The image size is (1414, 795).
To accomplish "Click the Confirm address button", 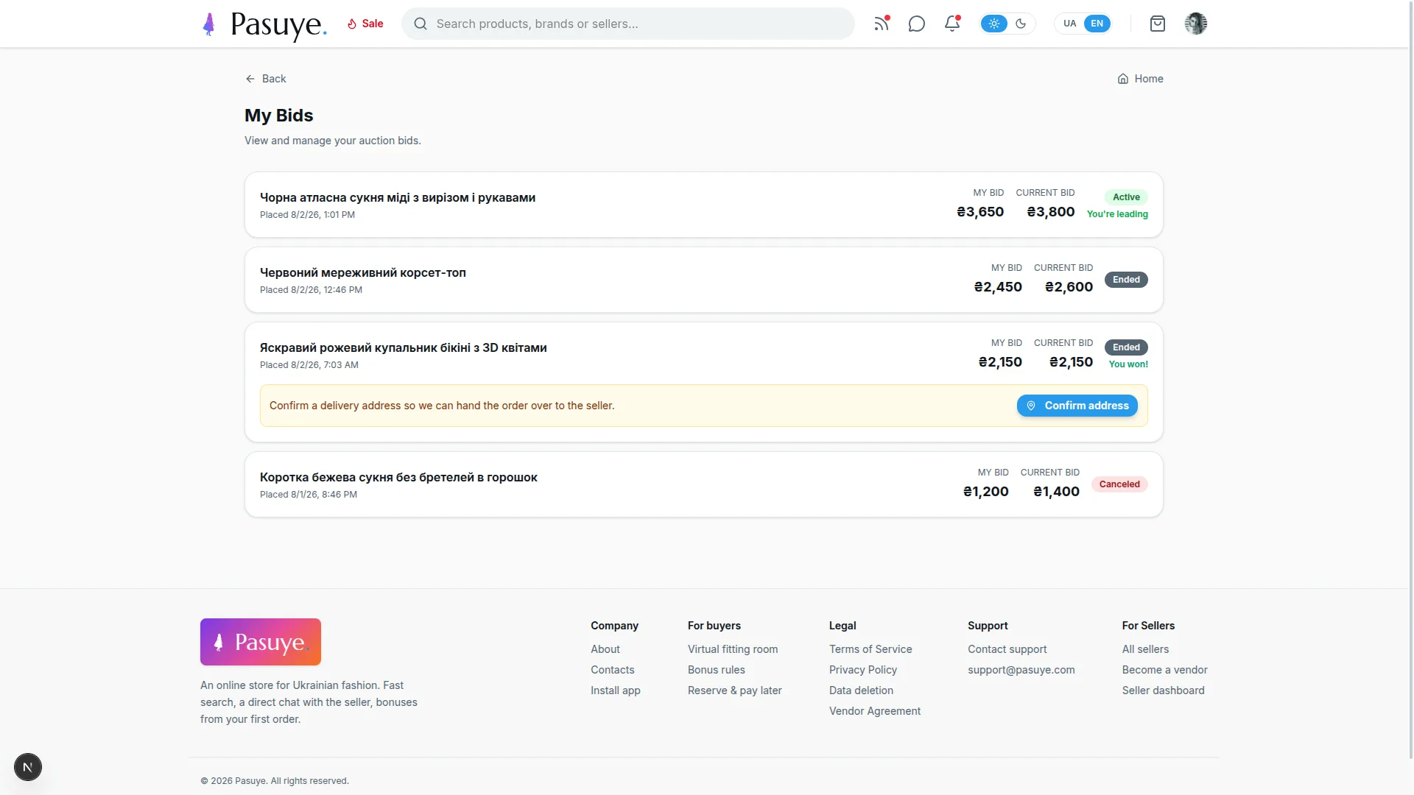I will 1077,406.
